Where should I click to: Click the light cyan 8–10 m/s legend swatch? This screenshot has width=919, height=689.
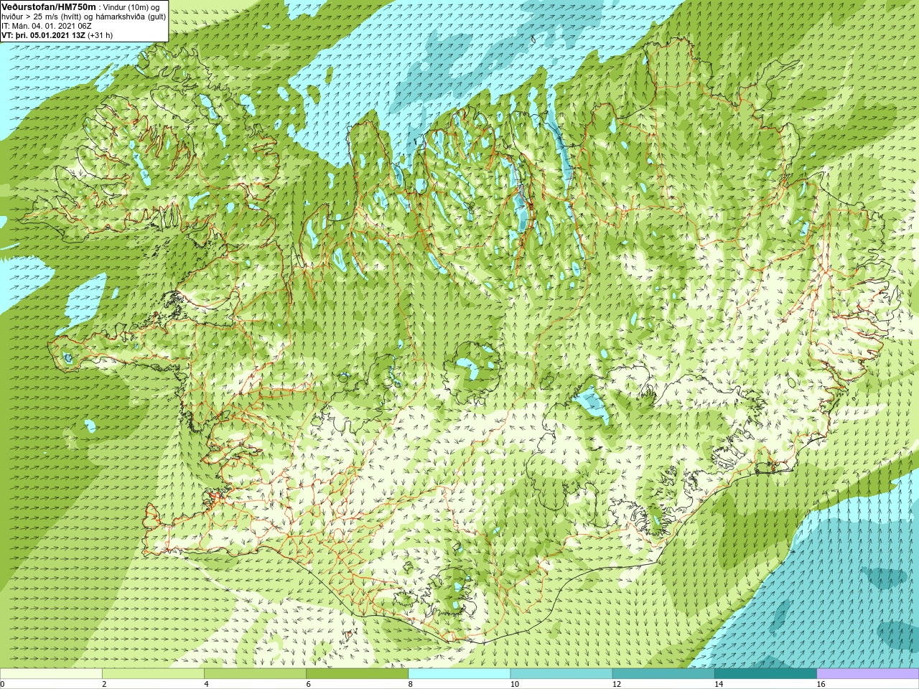pyautogui.click(x=459, y=674)
